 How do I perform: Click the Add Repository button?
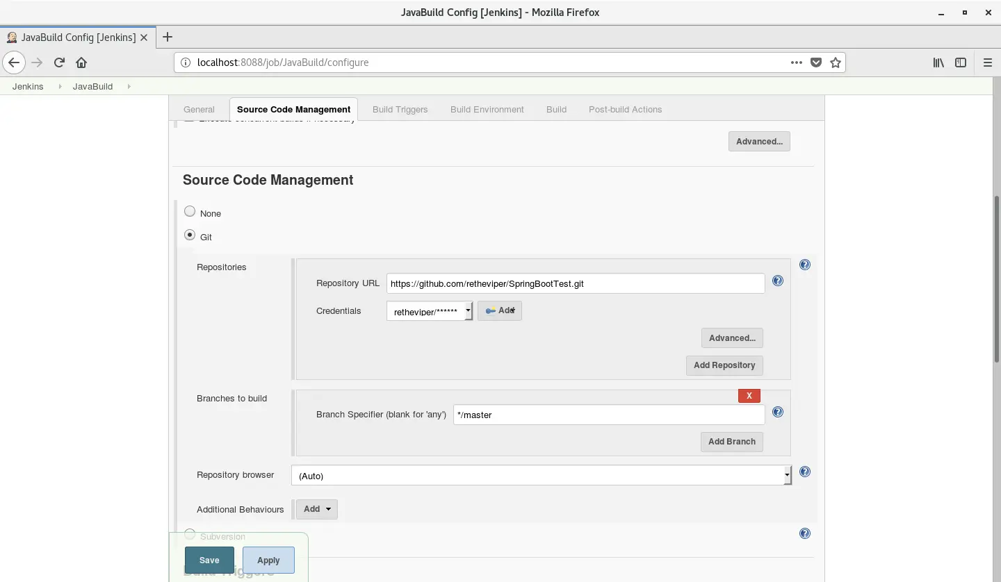pyautogui.click(x=724, y=365)
